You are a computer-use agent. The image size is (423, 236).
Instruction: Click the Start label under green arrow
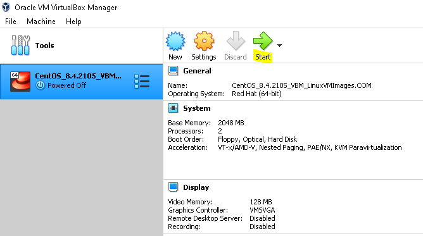pos(263,57)
